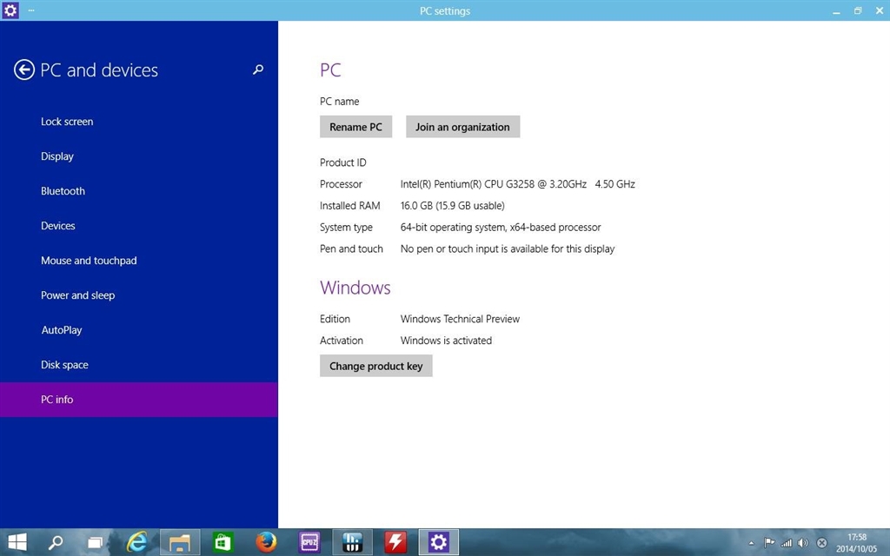
Task: Go back using the circled arrow icon
Action: click(23, 69)
